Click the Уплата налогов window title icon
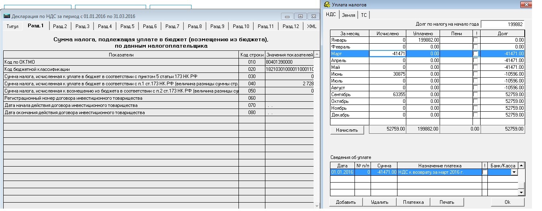Screen dimensions: 542x211 point(327,4)
